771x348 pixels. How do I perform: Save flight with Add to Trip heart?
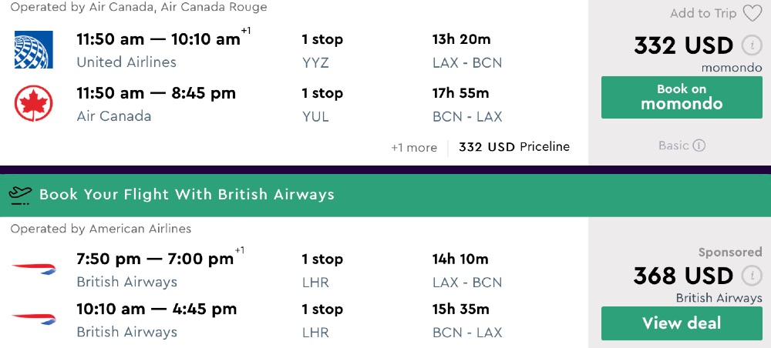[x=752, y=13]
